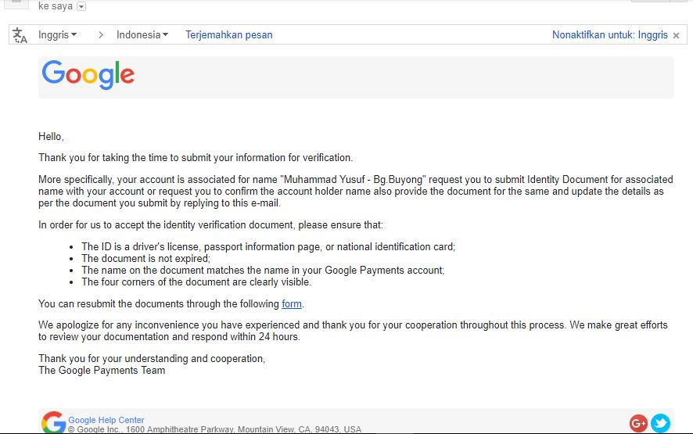The height and width of the screenshot is (434, 693).
Task: Click 'In order for us to accept' sentence
Action: coord(211,225)
